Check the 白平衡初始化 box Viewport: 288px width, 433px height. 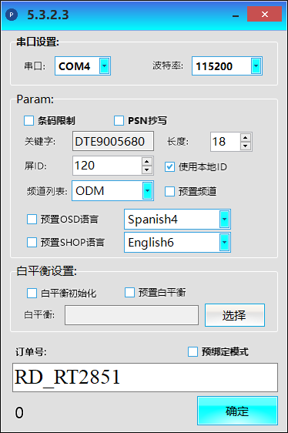(x=32, y=293)
